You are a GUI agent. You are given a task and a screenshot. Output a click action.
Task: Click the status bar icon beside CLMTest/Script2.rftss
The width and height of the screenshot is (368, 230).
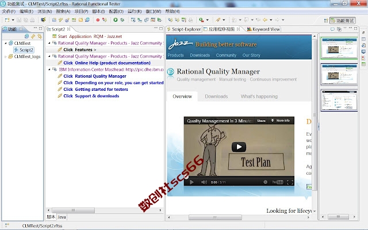[x=7, y=225]
